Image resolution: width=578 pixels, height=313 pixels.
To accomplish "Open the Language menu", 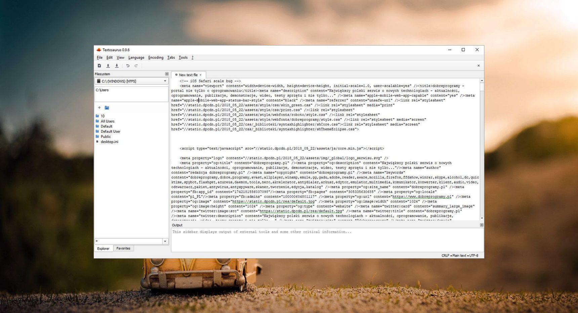I will coord(136,57).
